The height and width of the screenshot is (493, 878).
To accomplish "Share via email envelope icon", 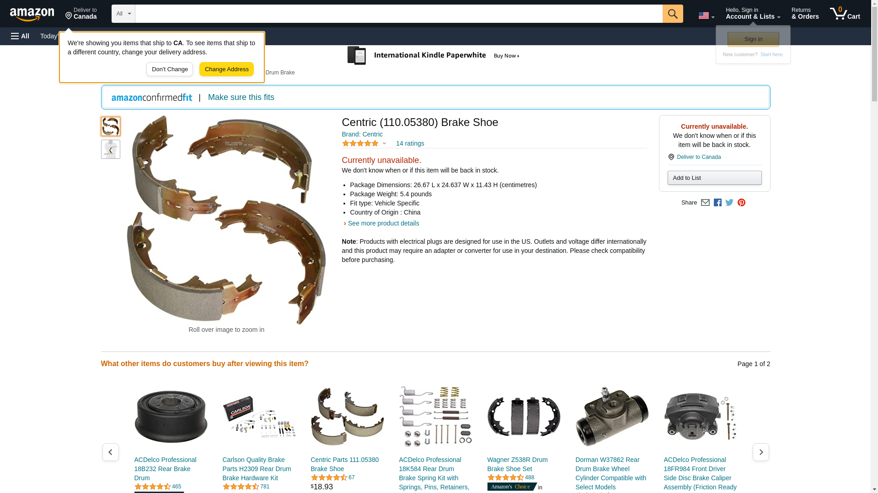I will pos(705,203).
